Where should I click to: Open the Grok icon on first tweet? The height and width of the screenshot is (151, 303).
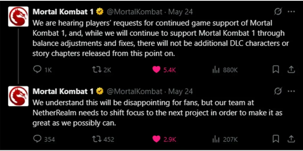(278, 12)
